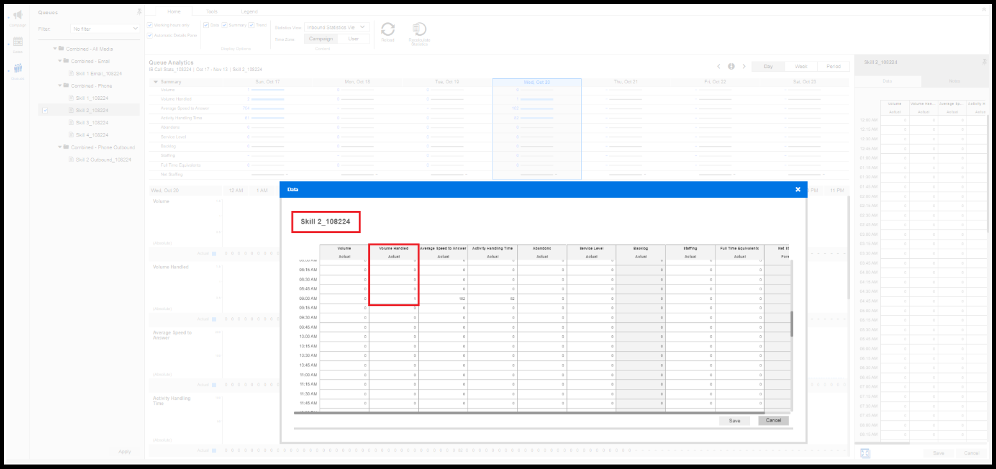
Task: Open the Notes tab in details pane
Action: point(954,81)
